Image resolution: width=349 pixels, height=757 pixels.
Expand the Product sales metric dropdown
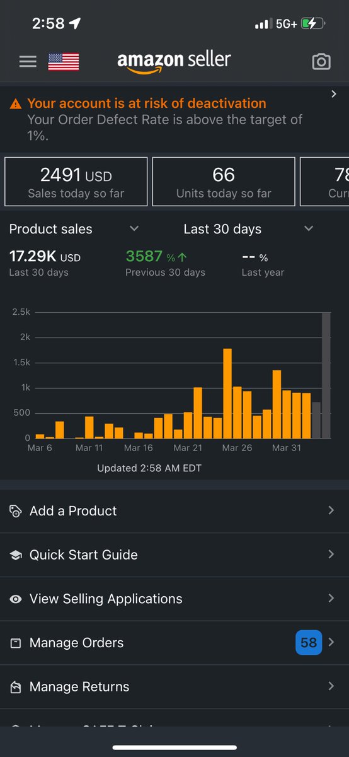pyautogui.click(x=134, y=229)
